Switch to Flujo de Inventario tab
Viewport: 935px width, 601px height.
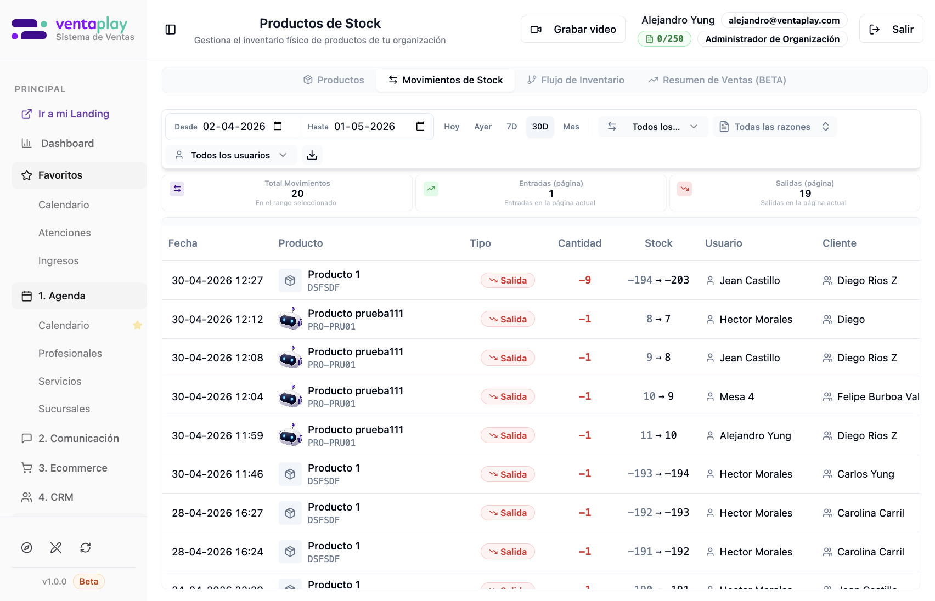click(576, 80)
